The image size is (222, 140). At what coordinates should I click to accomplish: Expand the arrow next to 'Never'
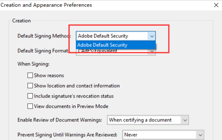coord(200,135)
